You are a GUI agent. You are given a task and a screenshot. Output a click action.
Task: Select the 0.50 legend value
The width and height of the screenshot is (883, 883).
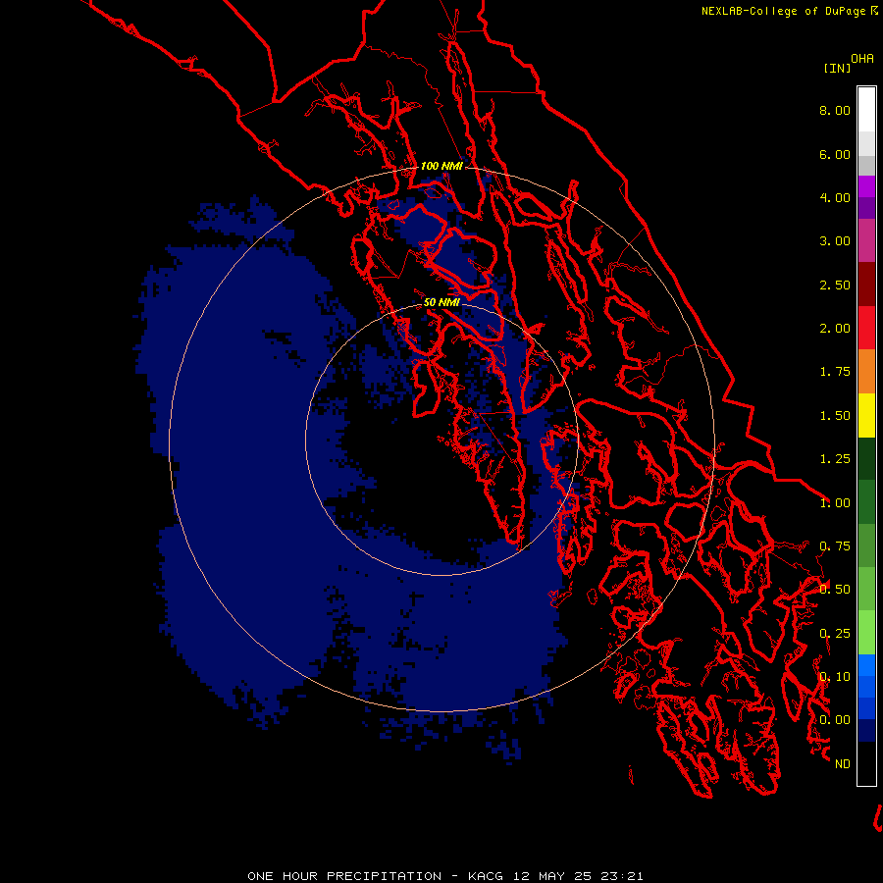[835, 590]
